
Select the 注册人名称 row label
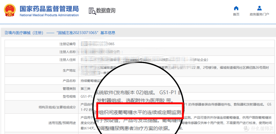(67, 52)
